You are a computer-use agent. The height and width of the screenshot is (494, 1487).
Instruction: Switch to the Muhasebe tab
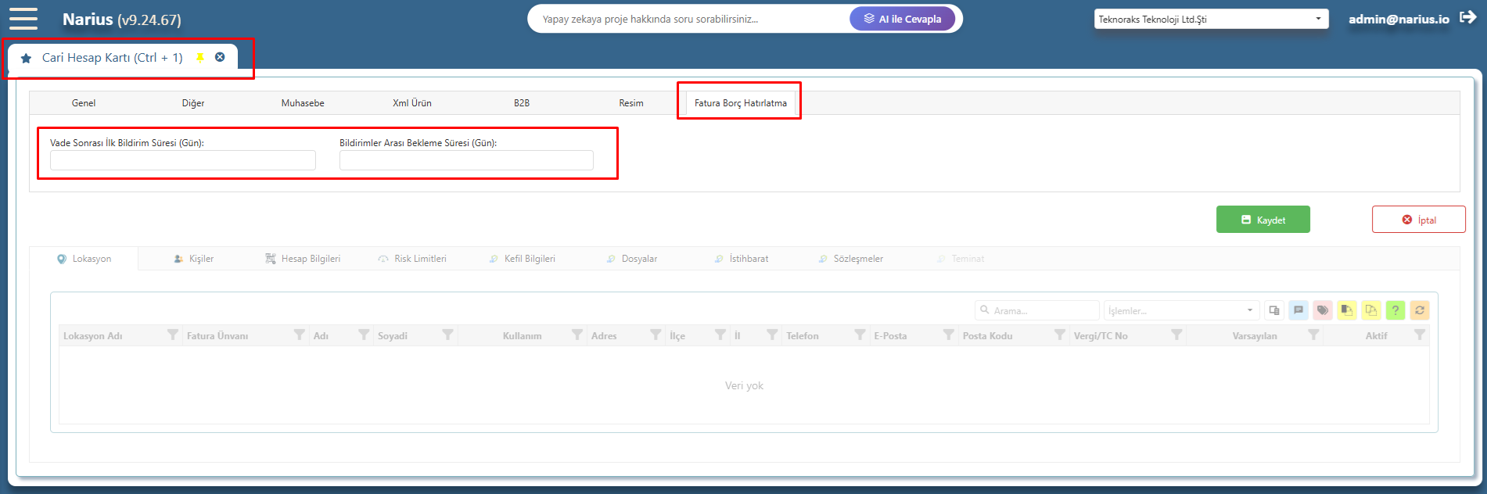[x=303, y=103]
